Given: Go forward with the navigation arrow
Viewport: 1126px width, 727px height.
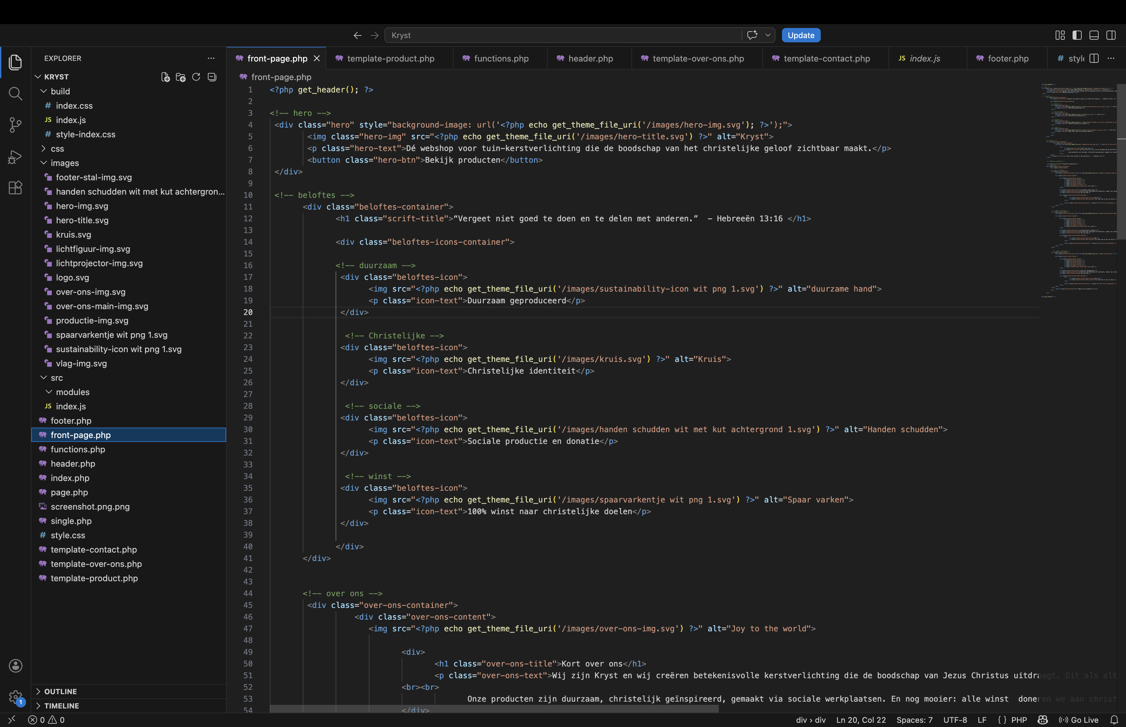Looking at the screenshot, I should pos(374,35).
